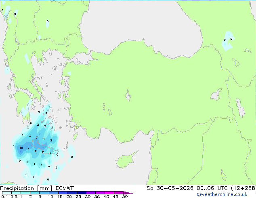The width and height of the screenshot is (256, 198).
Task: Click the 25–30 mm dark navy legend swatch
Action: (81, 193)
